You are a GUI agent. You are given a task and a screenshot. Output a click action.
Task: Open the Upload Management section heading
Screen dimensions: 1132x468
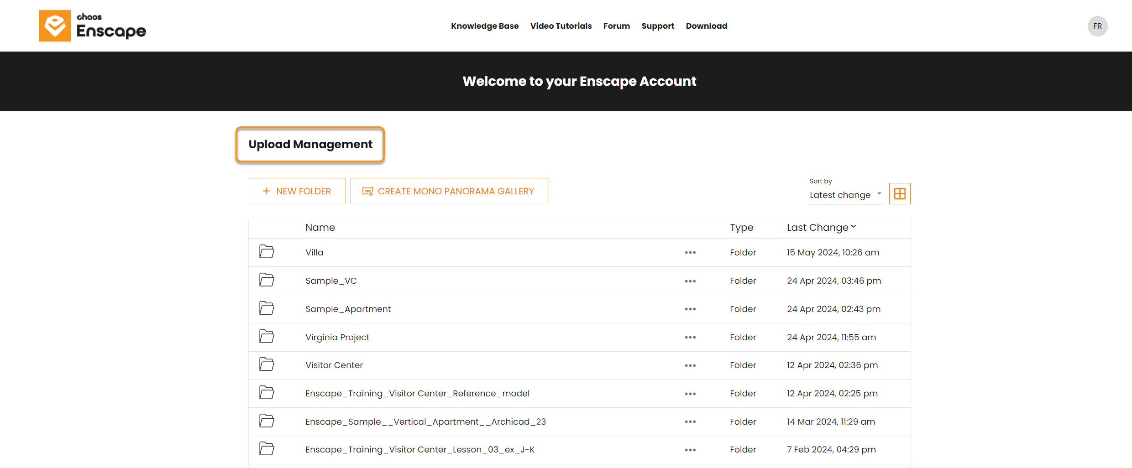(x=310, y=144)
